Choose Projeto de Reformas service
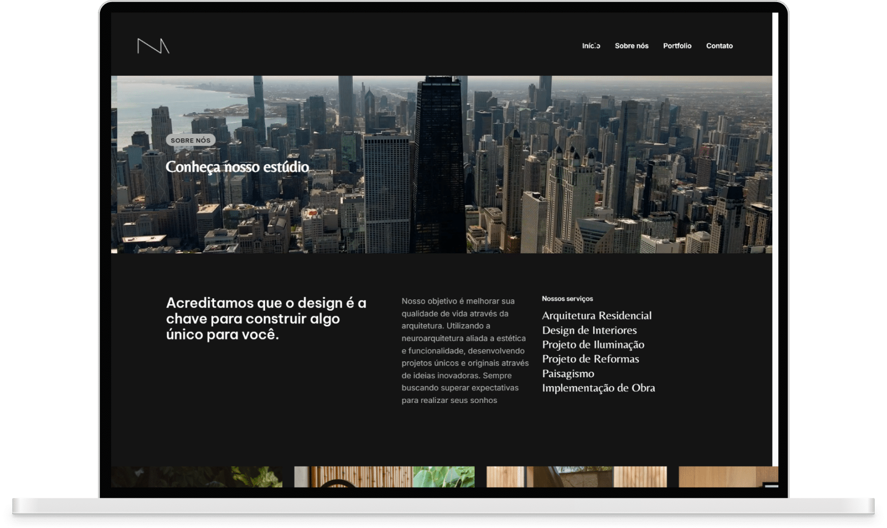Image resolution: width=887 pixels, height=528 pixels. [x=590, y=359]
